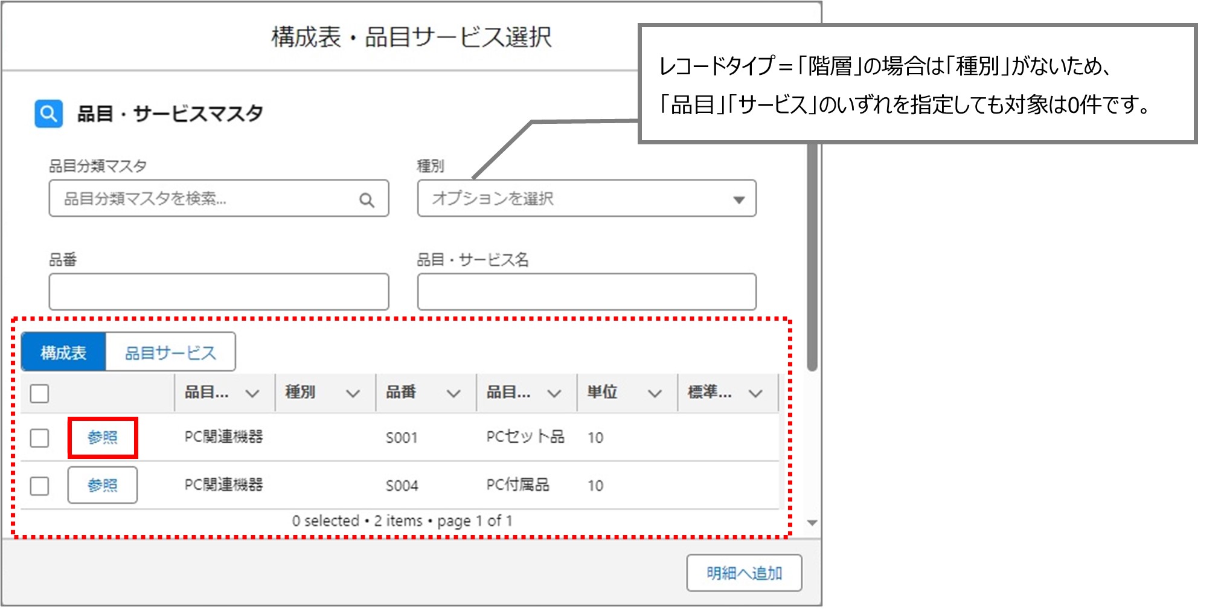This screenshot has width=1224, height=610.
Task: Click the 構成表・品目サービス選択 dialog title
Action: pos(411,37)
